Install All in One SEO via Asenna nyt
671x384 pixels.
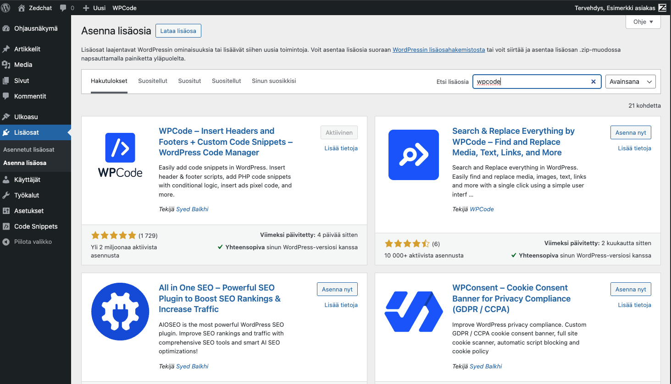(x=337, y=289)
